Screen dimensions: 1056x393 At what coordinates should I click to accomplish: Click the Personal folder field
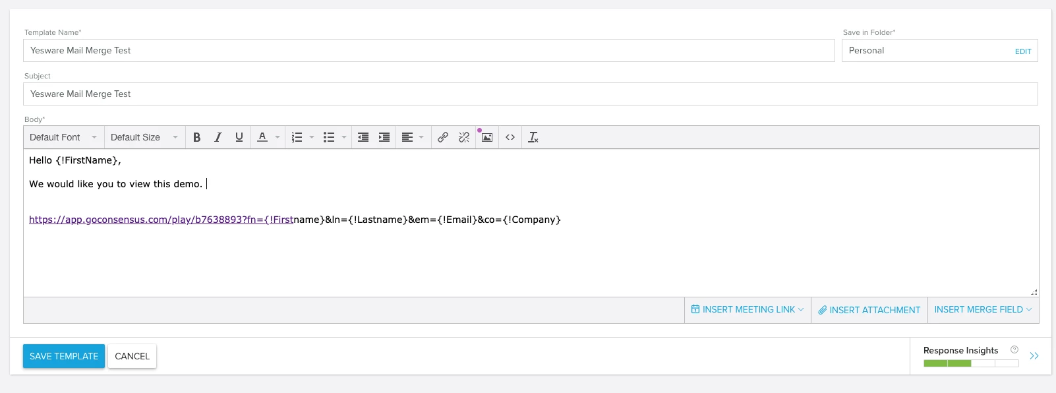pyautogui.click(x=939, y=51)
